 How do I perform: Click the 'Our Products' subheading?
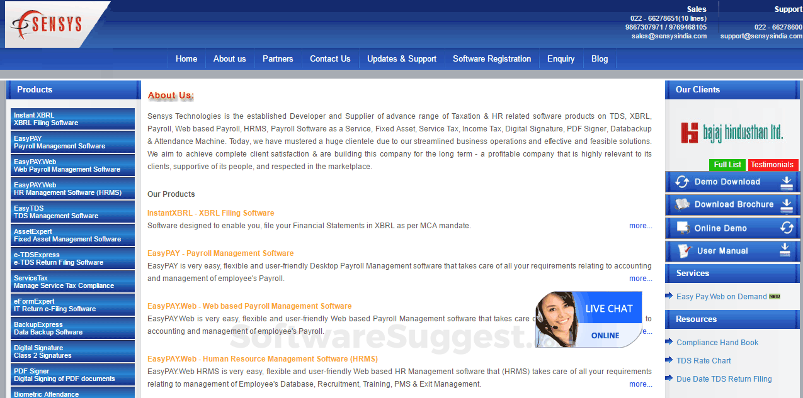tap(171, 194)
